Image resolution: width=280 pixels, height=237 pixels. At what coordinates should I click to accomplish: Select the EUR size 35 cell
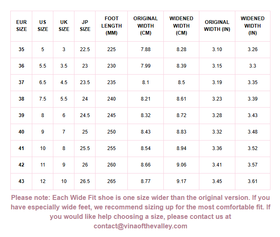(22, 49)
